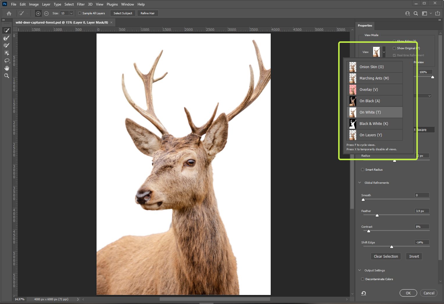
Task: Choose Subtract from selection mode
Action: click(x=46, y=13)
